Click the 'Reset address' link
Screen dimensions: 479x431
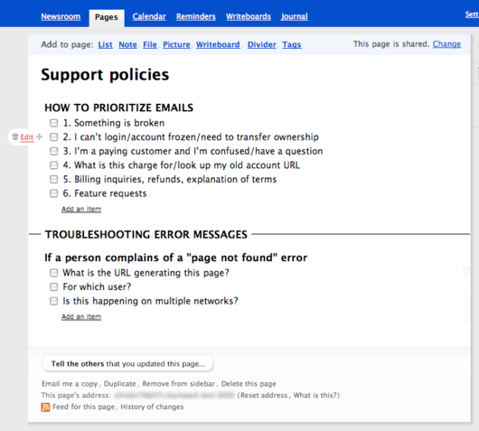264,395
